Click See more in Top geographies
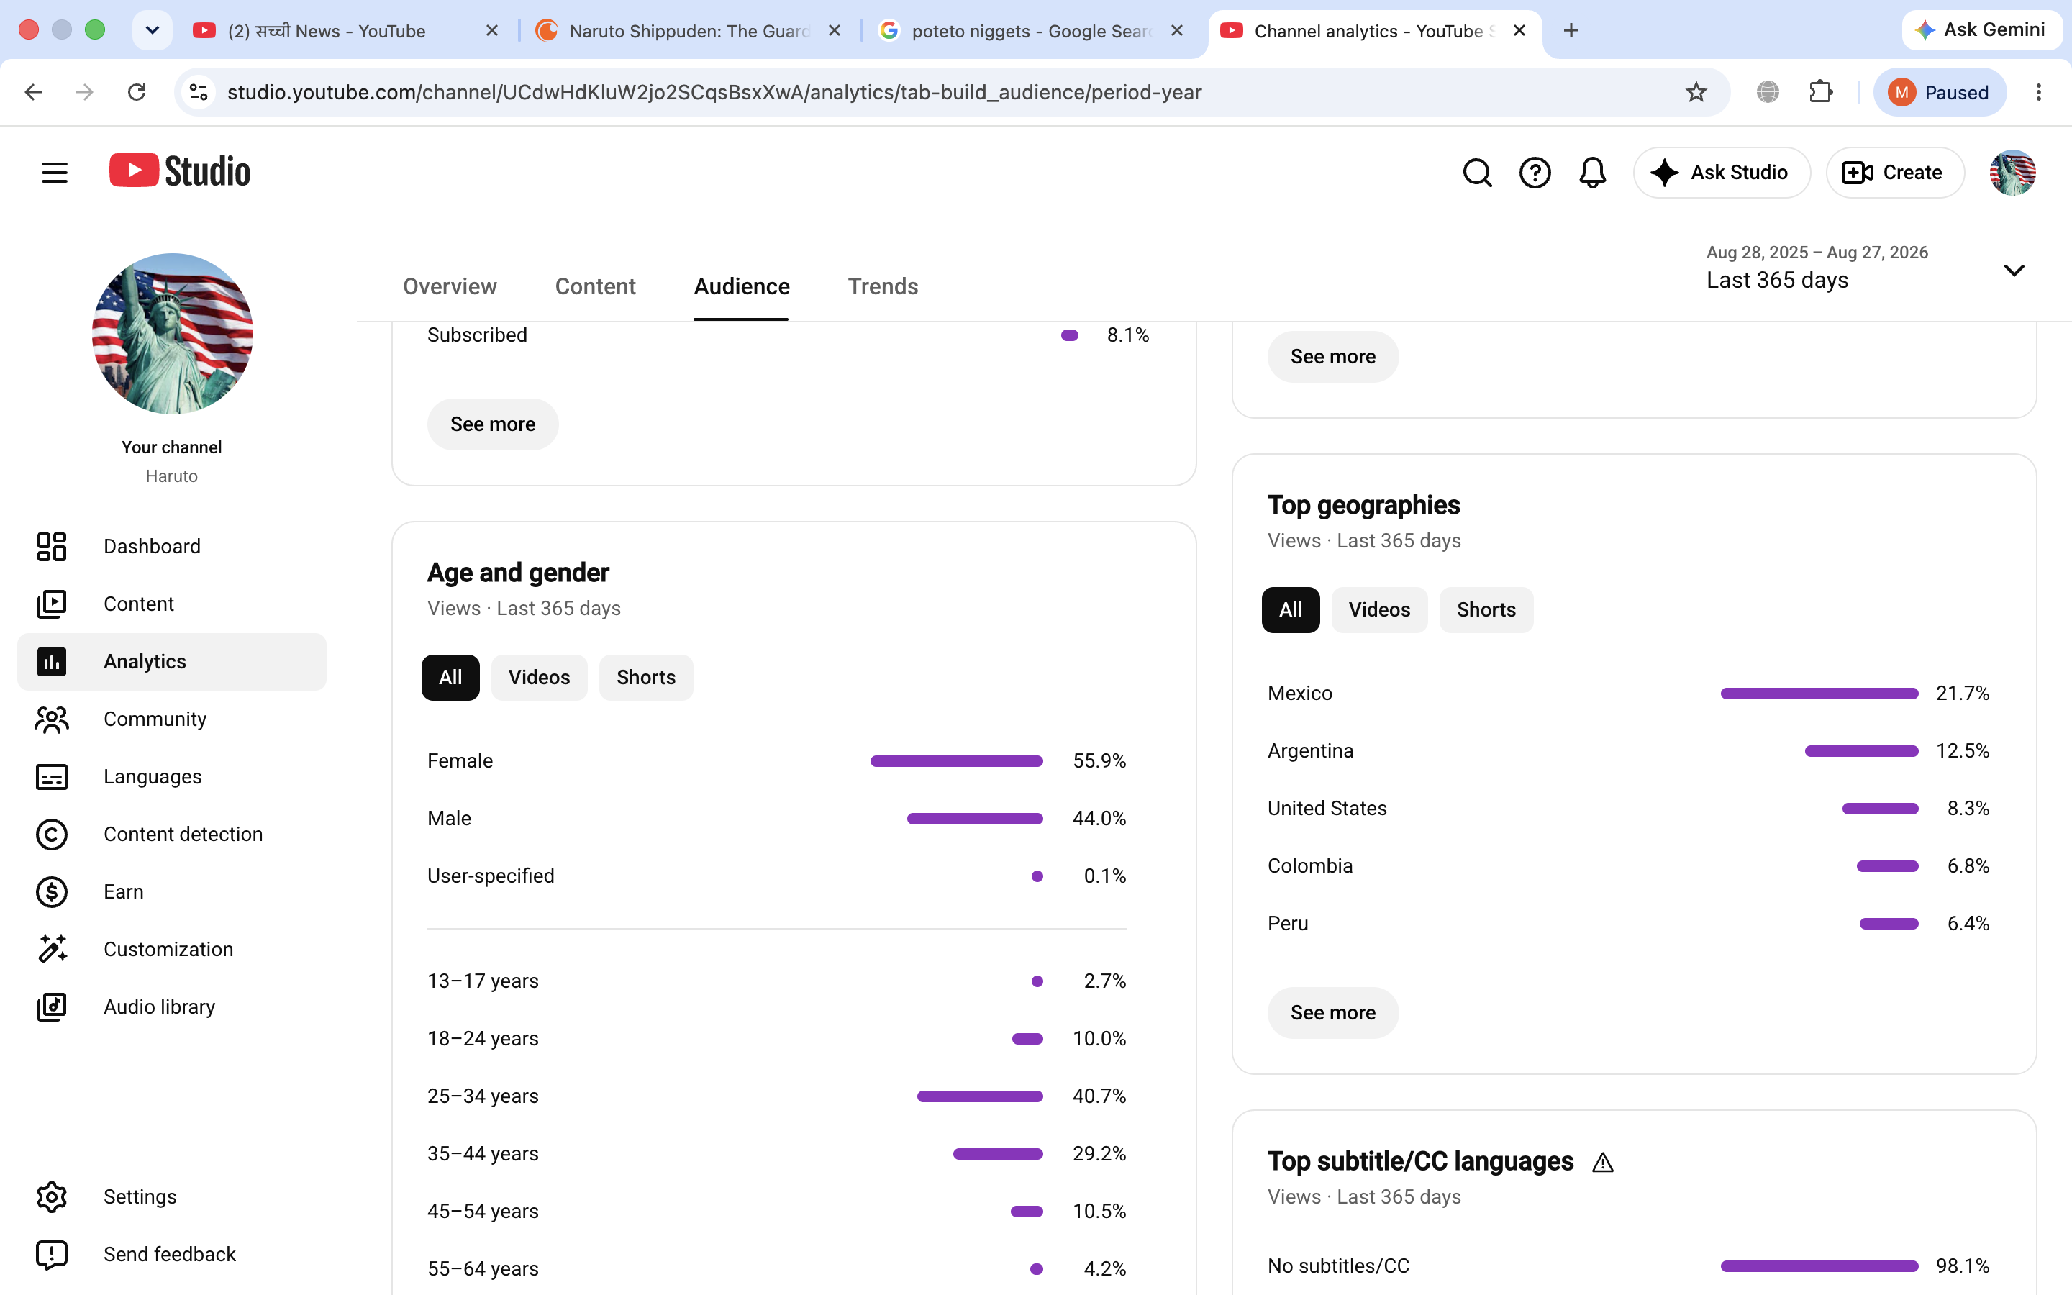The image size is (2072, 1295). pos(1332,1012)
